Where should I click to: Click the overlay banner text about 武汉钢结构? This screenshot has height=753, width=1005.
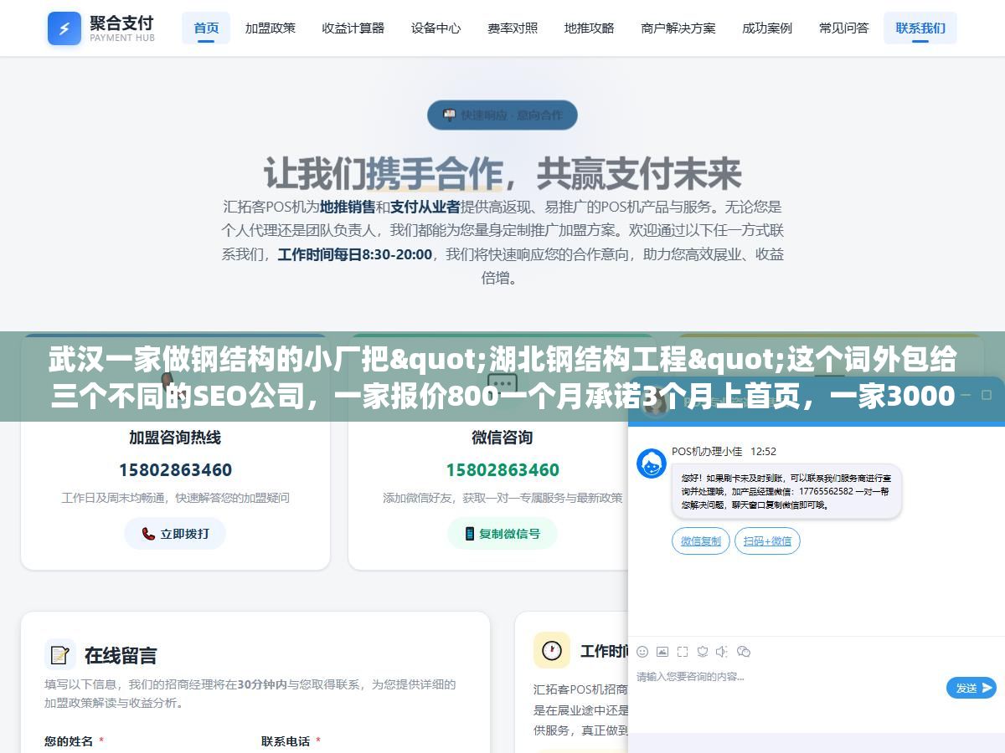tap(502, 376)
